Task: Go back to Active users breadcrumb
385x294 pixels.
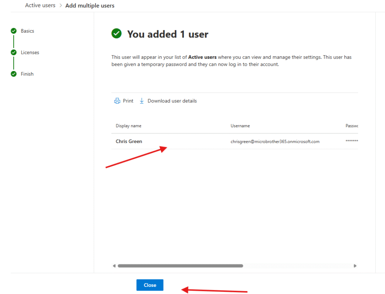Action: [x=40, y=6]
